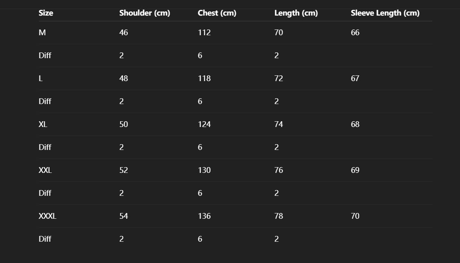This screenshot has width=460, height=263.
Task: Click chest value 124 in XL row
Action: 204,125
